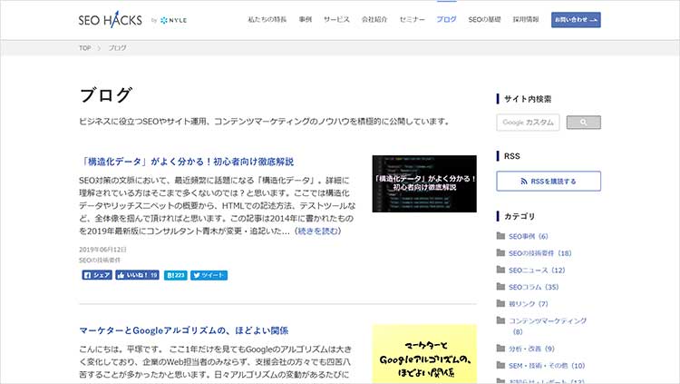Image resolution: width=680 pixels, height=384 pixels.
Task: Open the 会社紹介 menu item
Action: click(374, 20)
